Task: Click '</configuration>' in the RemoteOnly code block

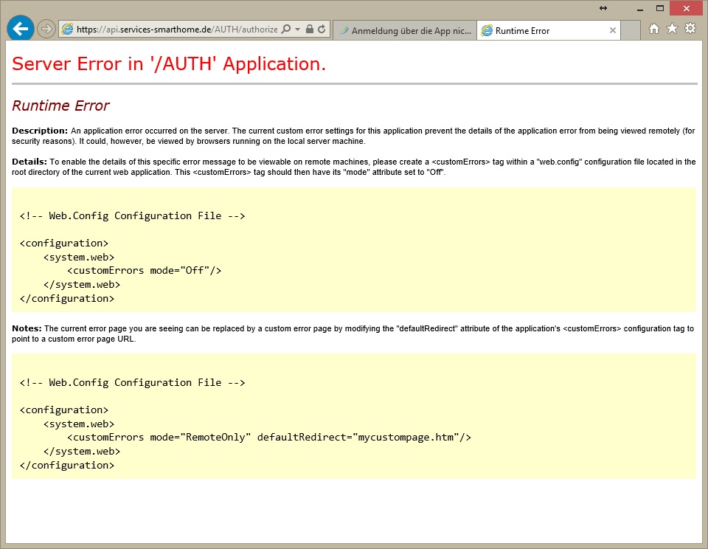Action: point(67,466)
